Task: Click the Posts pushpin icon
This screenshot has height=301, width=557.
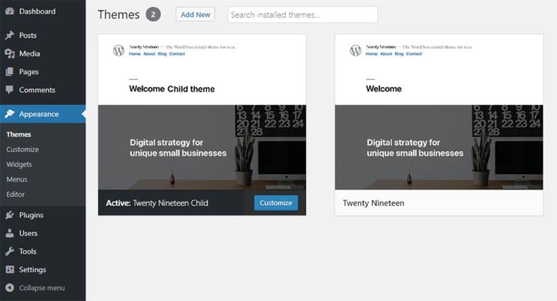Action: coord(9,35)
